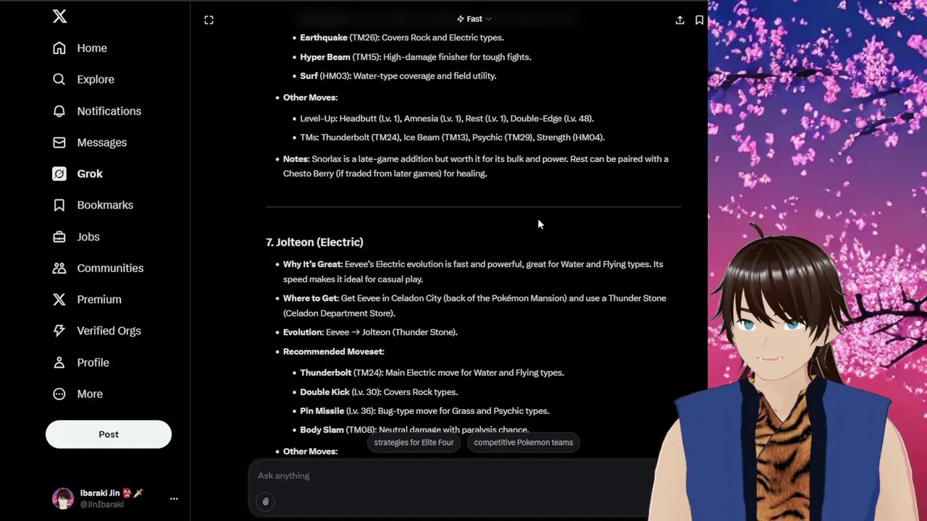The height and width of the screenshot is (521, 927).
Task: Click the share upload icon
Action: (x=679, y=20)
